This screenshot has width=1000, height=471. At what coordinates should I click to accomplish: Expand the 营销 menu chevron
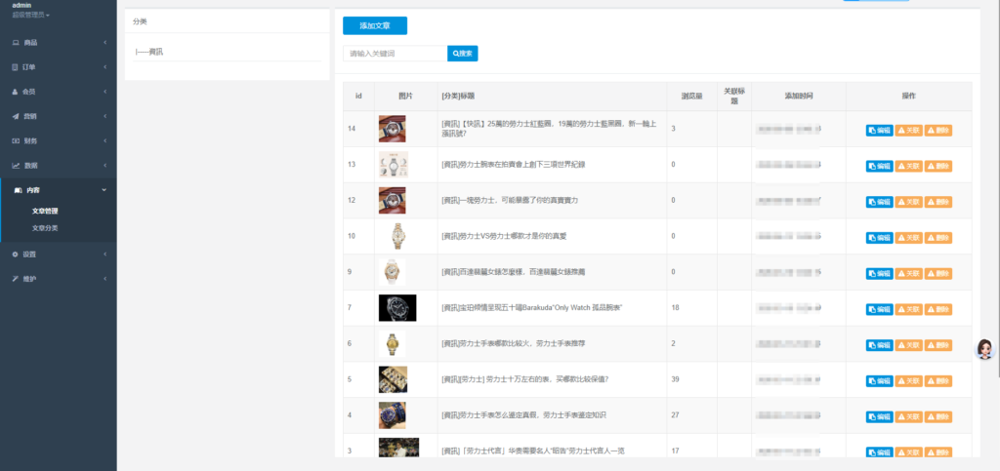point(104,116)
